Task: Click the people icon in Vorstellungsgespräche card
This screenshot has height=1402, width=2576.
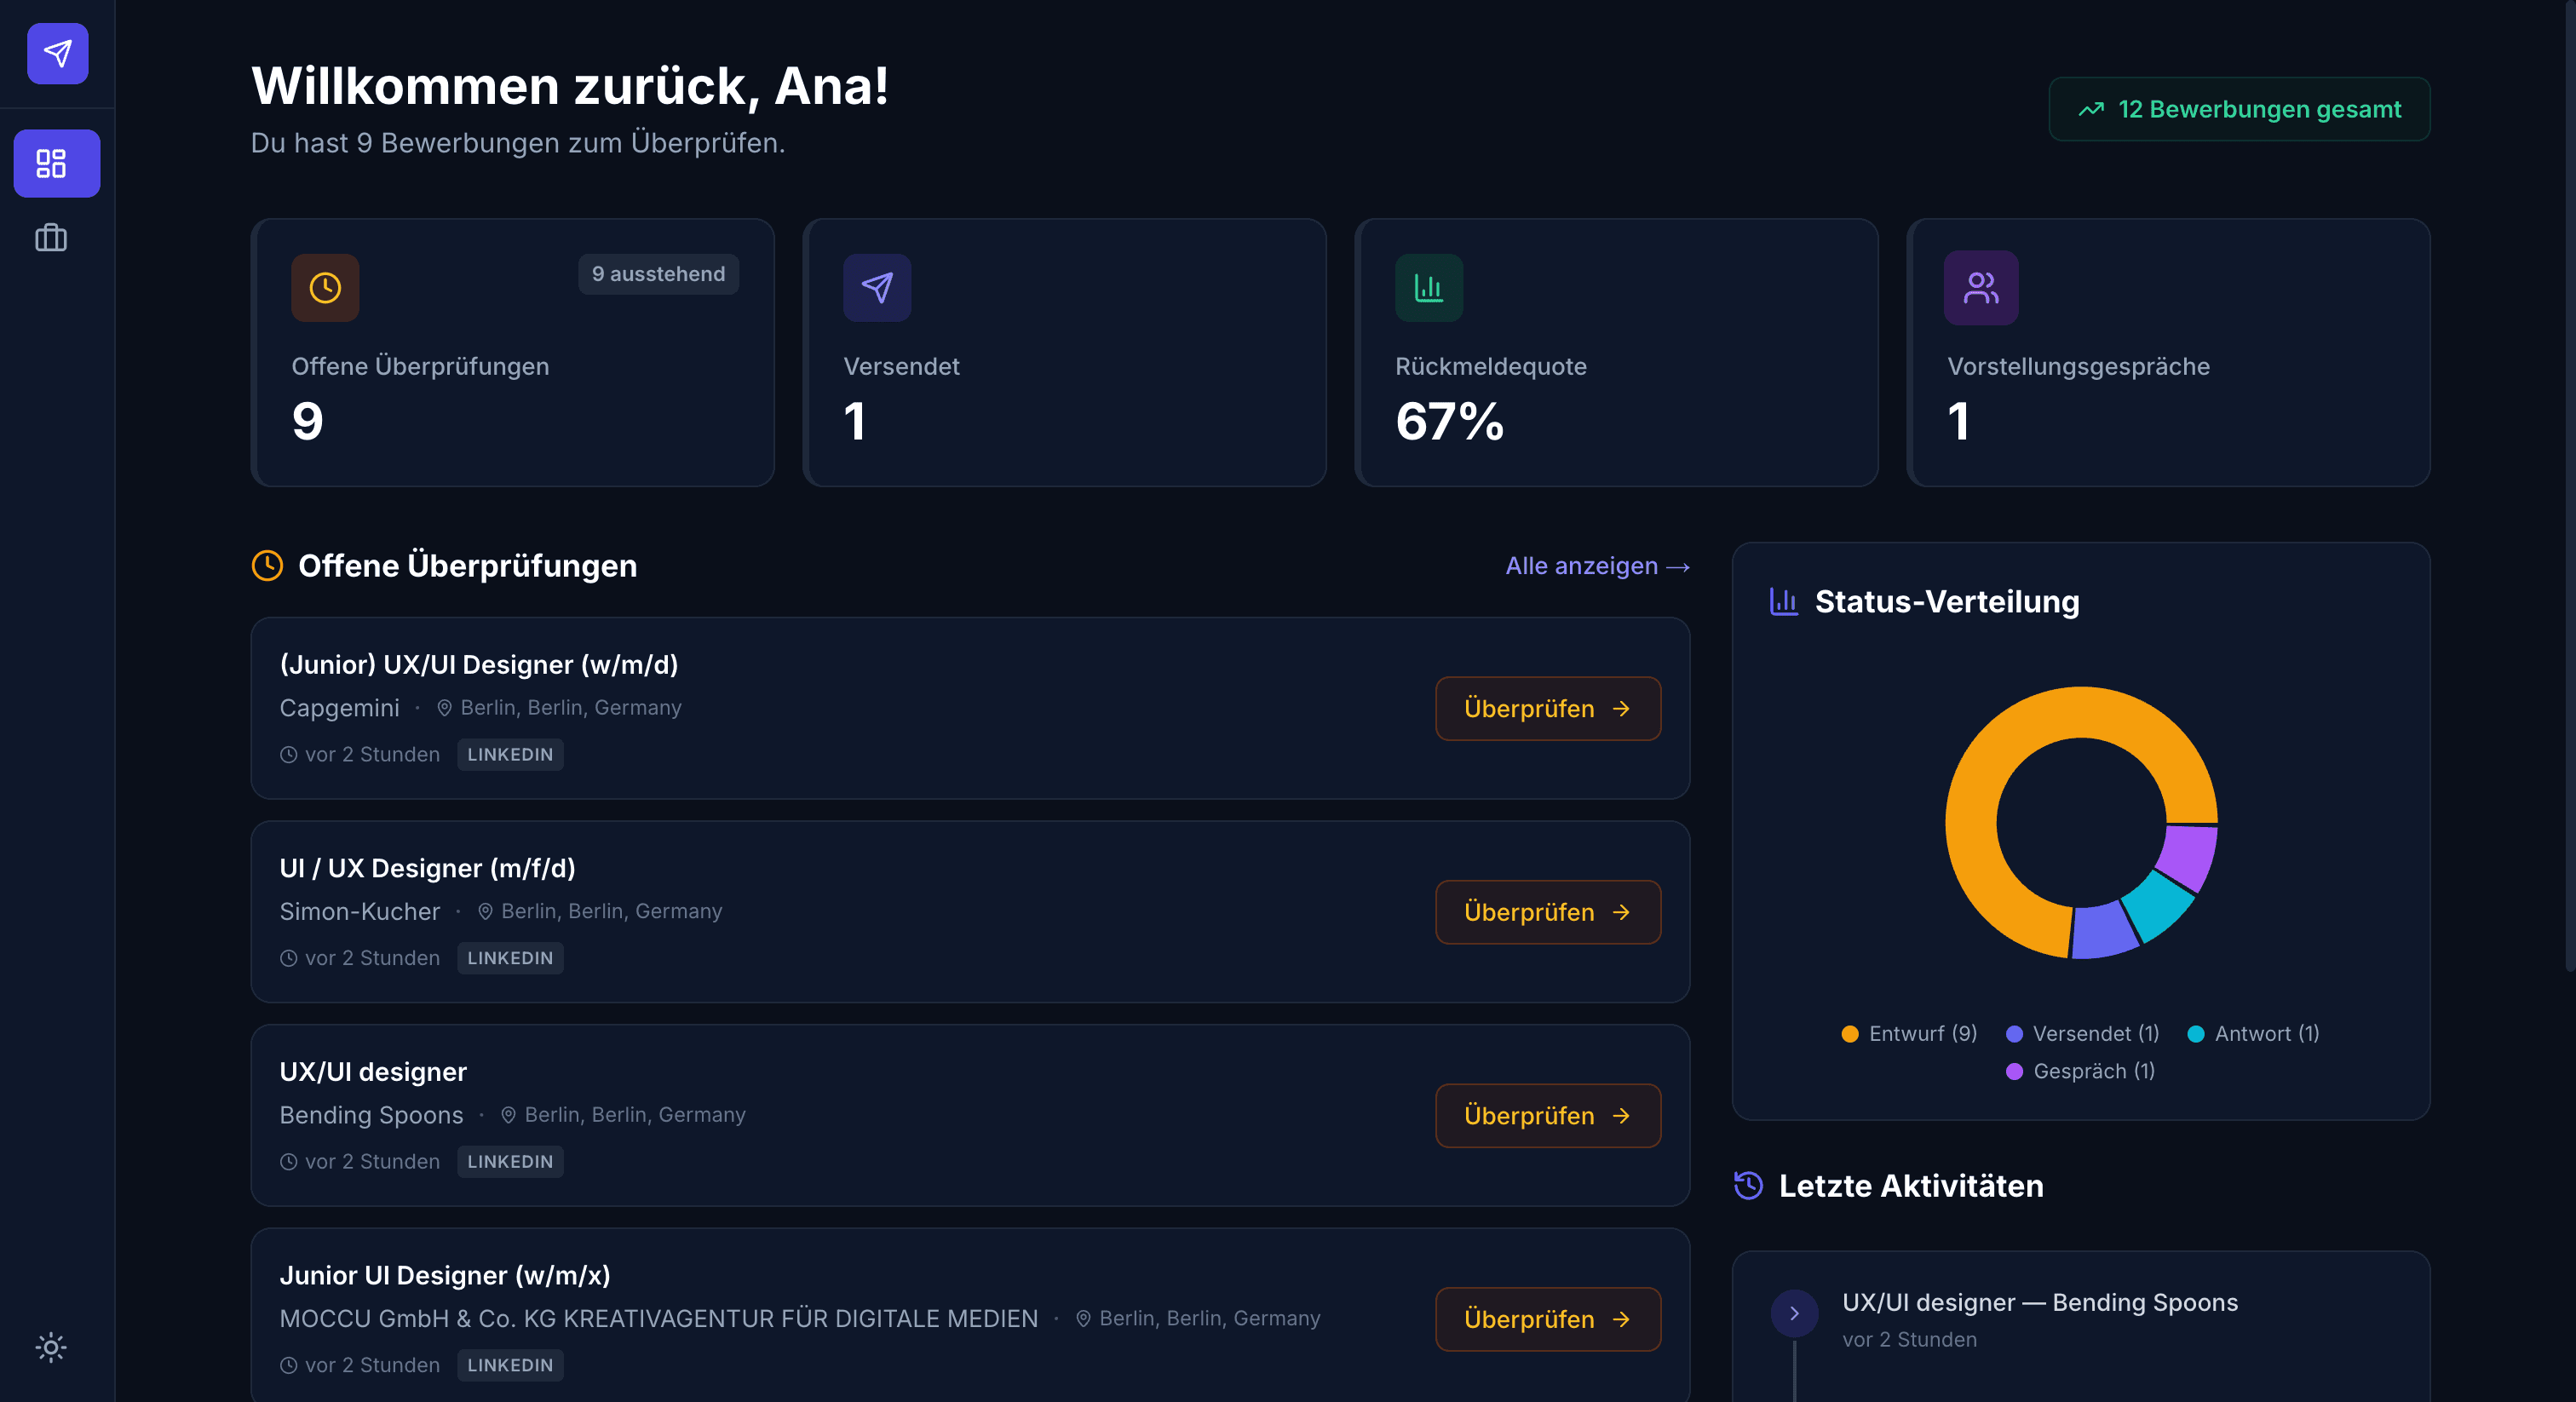Action: (x=1980, y=288)
